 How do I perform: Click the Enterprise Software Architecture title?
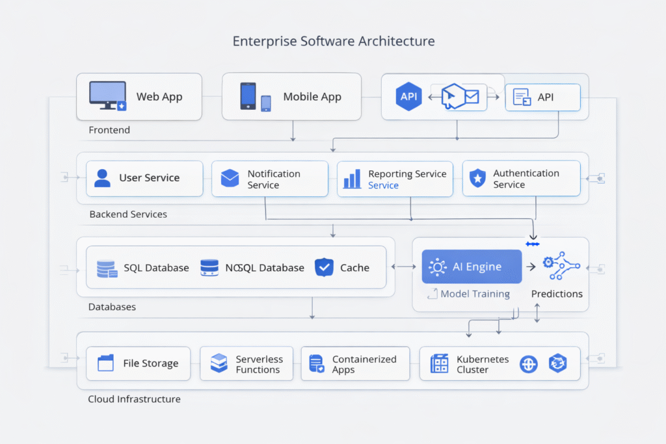pos(334,41)
